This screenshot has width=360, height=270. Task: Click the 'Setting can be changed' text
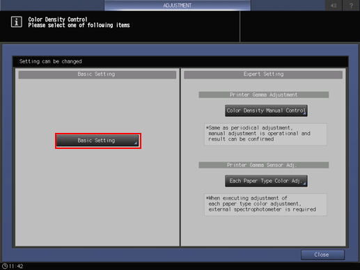[x=51, y=61]
